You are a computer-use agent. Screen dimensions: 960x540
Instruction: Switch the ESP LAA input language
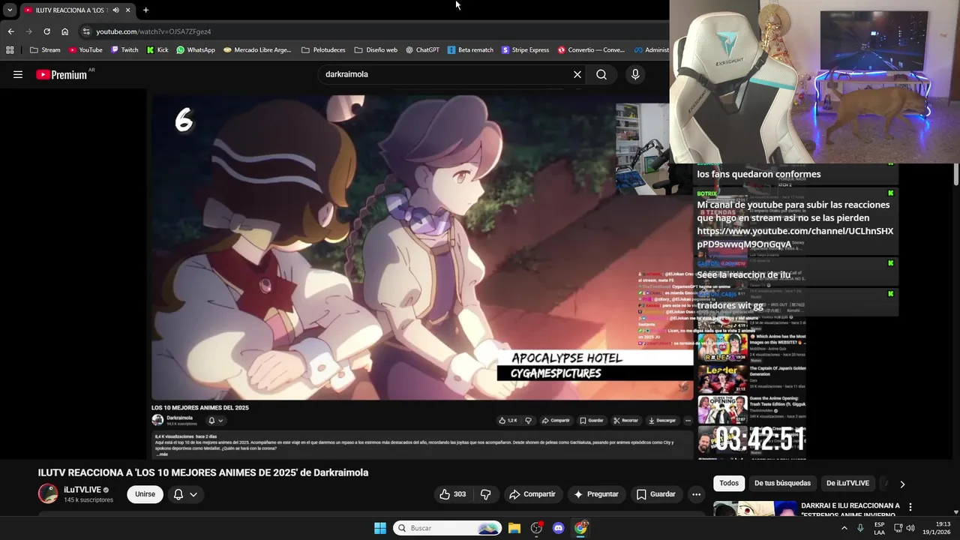pos(879,528)
